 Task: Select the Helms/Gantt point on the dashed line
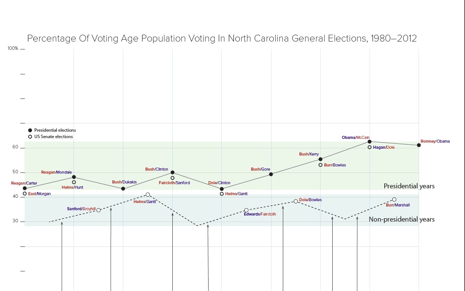pyautogui.click(x=148, y=195)
